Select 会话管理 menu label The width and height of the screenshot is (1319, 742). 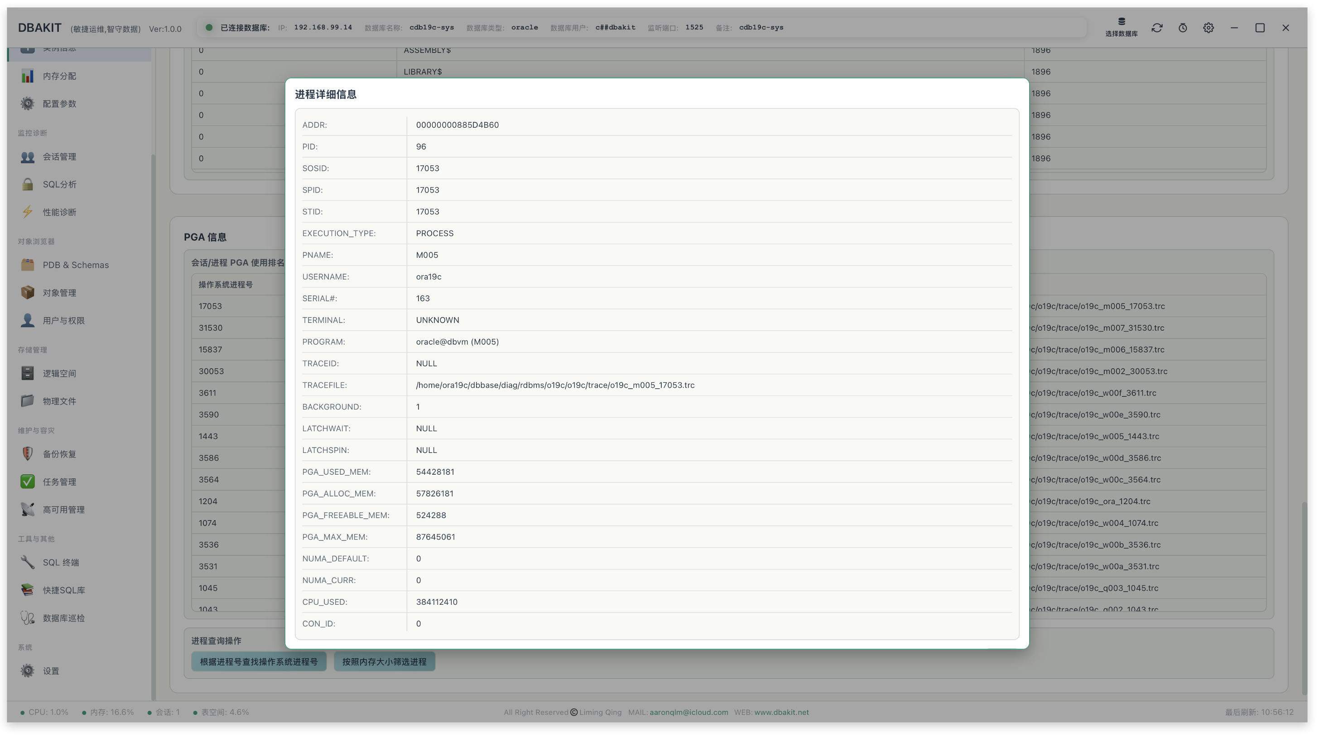59,157
